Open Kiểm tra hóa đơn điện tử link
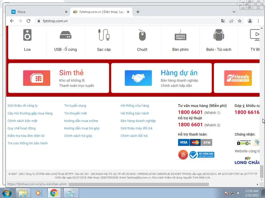265x198 pixels. pyautogui.click(x=26, y=136)
